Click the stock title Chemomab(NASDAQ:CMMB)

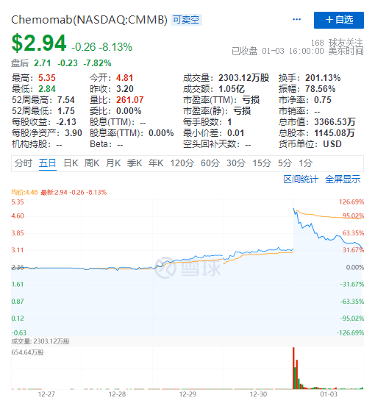click(89, 20)
